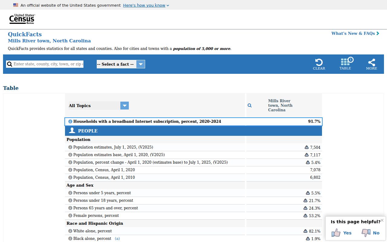Click info icon for Population Census April 1, 2020
The image size is (387, 242).
point(70,170)
